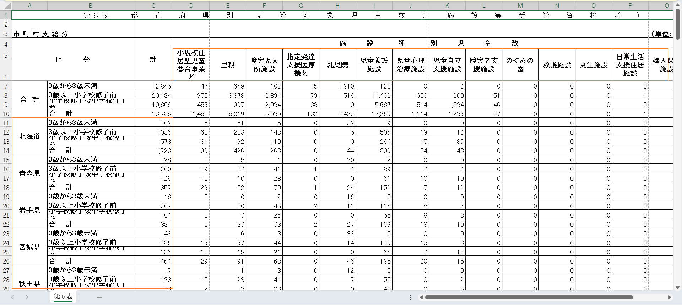Select the 乳児院 heading cell
Screen dimensions: 682x305
click(337, 65)
